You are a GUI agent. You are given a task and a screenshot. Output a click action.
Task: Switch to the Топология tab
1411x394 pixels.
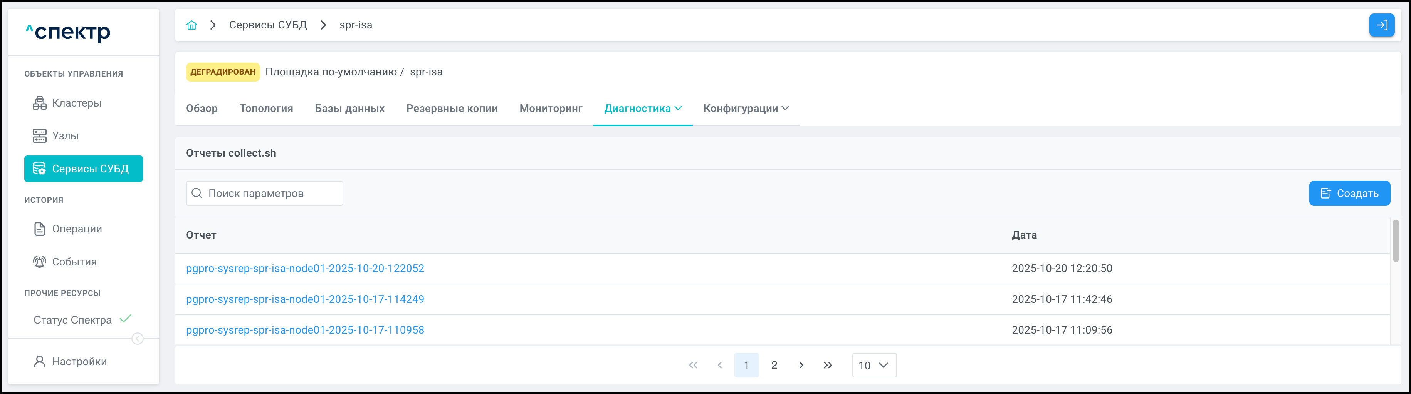265,109
